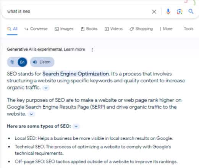Play audio using the Listen button
This screenshot has height=168, width=199.
pos(42,62)
